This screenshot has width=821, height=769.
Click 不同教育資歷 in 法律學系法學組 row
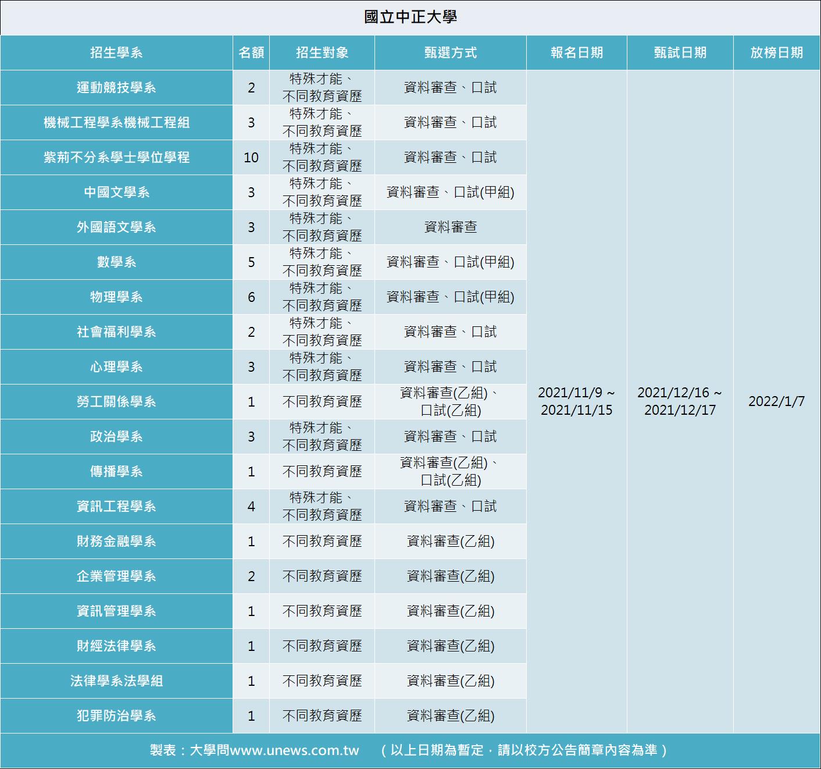[322, 681]
